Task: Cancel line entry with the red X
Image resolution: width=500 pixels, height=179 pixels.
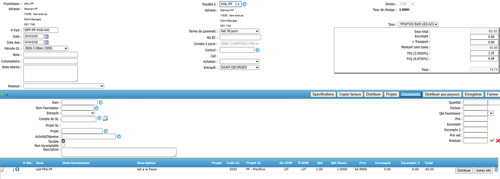Action: pyautogui.click(x=498, y=141)
